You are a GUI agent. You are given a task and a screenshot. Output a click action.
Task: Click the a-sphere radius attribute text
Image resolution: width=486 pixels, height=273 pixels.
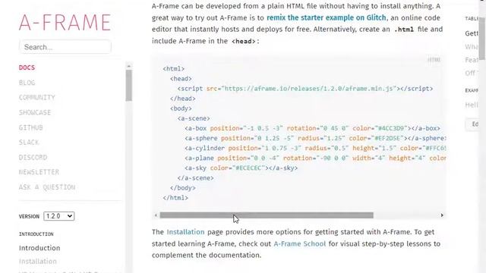321,138
